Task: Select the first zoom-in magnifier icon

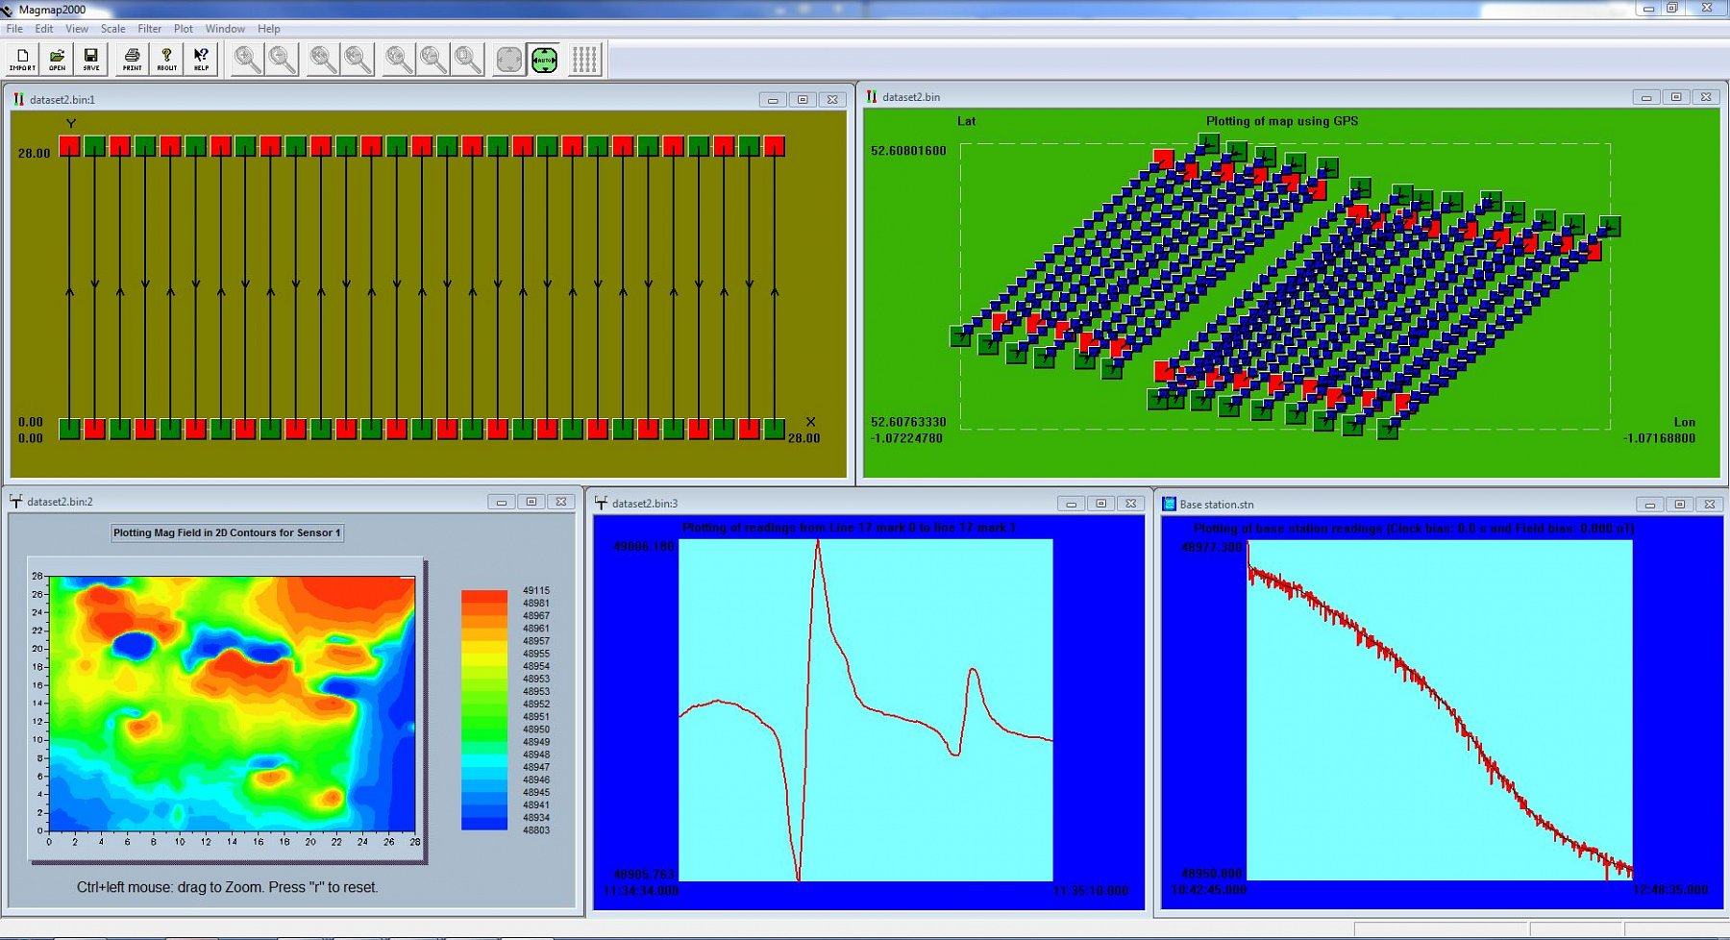Action: click(246, 58)
